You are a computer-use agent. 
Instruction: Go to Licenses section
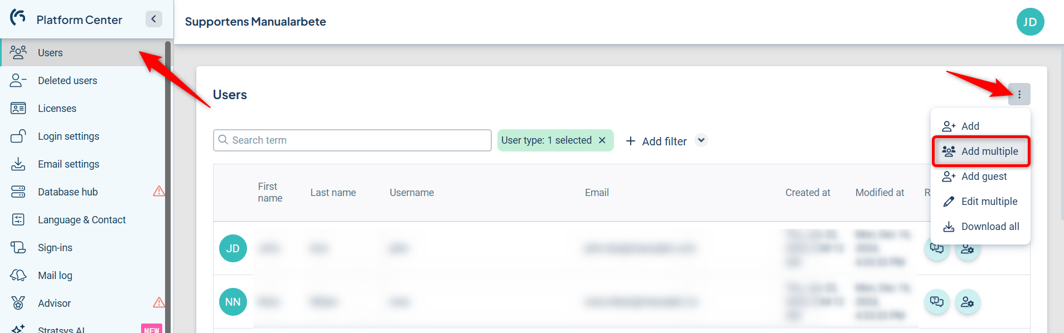pos(57,109)
